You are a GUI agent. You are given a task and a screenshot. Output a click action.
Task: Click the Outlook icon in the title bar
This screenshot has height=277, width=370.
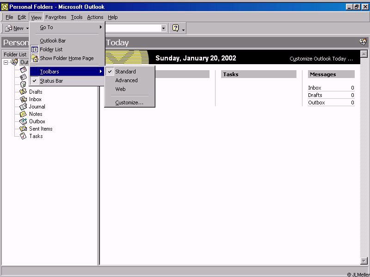5,7
